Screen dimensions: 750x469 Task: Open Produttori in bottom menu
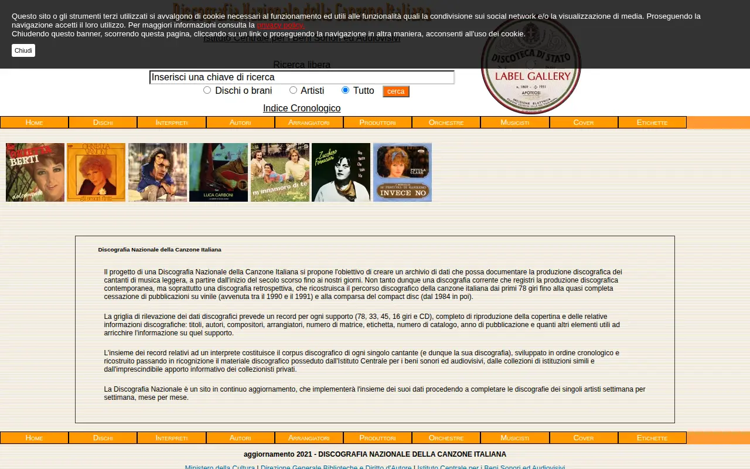point(377,438)
